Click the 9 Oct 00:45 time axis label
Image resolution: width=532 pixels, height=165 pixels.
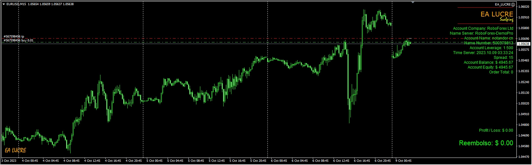pyautogui.click(x=403, y=161)
